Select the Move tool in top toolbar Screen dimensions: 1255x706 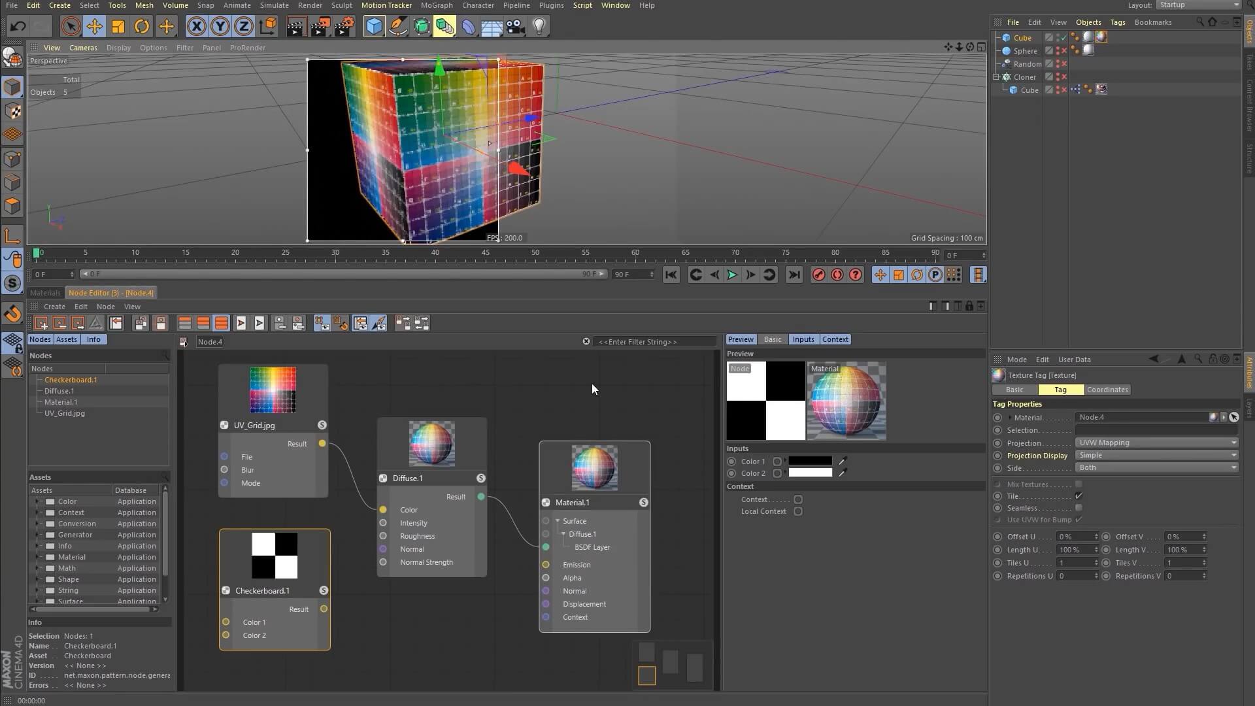94,26
